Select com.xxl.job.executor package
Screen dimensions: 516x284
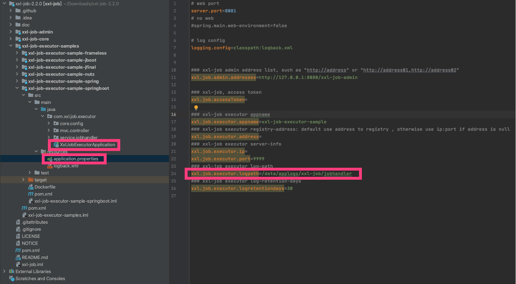point(74,117)
